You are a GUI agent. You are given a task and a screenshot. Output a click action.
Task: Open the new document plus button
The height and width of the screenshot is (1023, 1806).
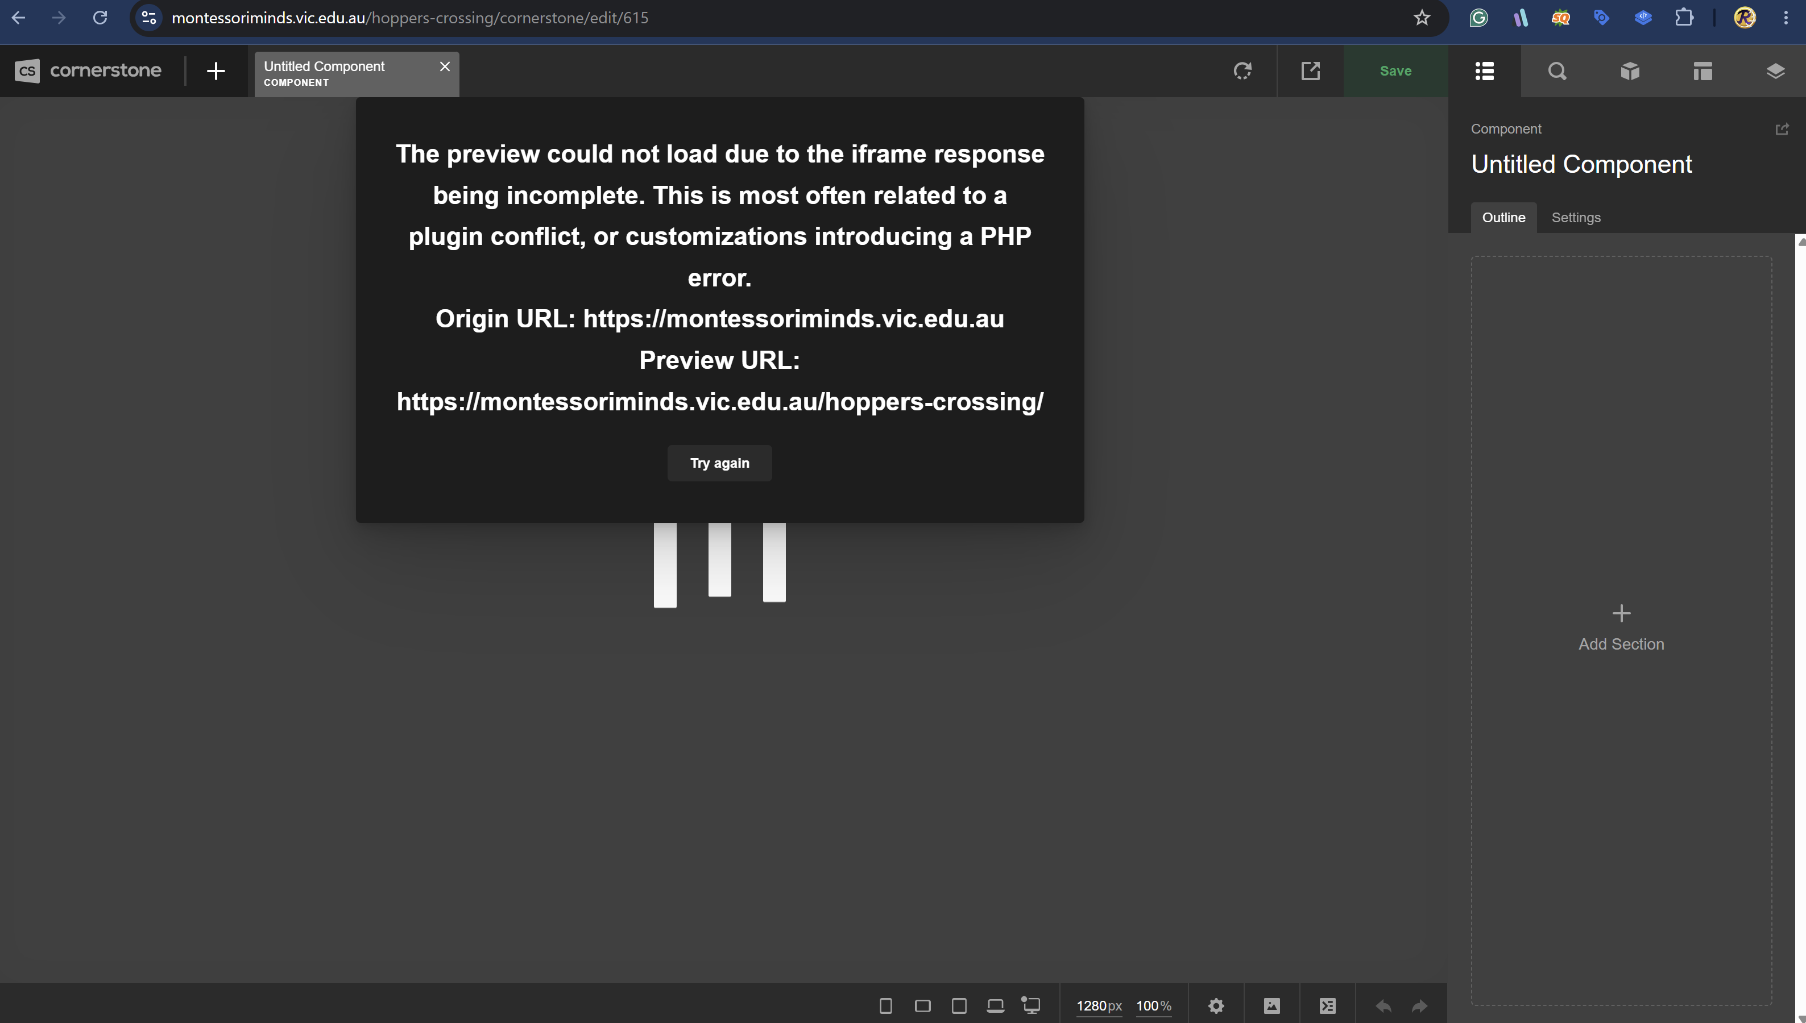[x=216, y=71]
